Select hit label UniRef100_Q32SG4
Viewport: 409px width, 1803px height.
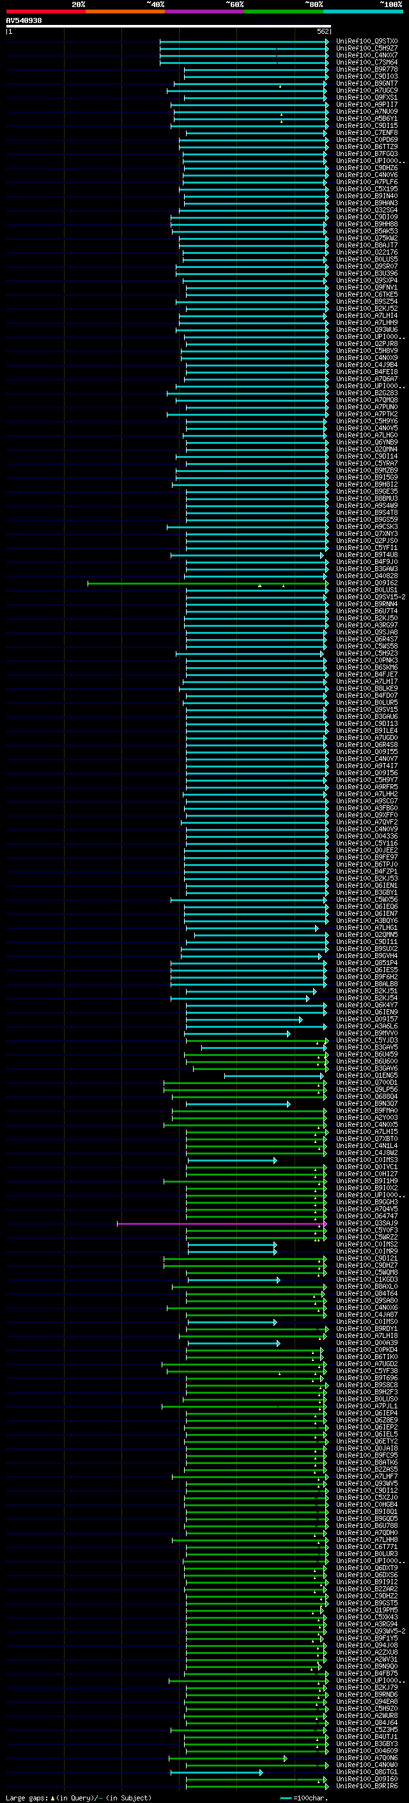366,210
